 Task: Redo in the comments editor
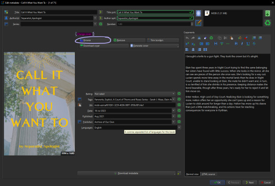(193, 38)
